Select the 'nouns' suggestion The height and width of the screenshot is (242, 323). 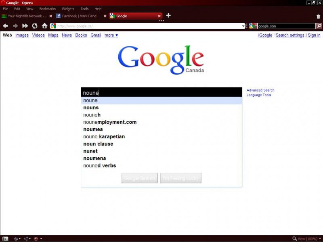click(161, 108)
